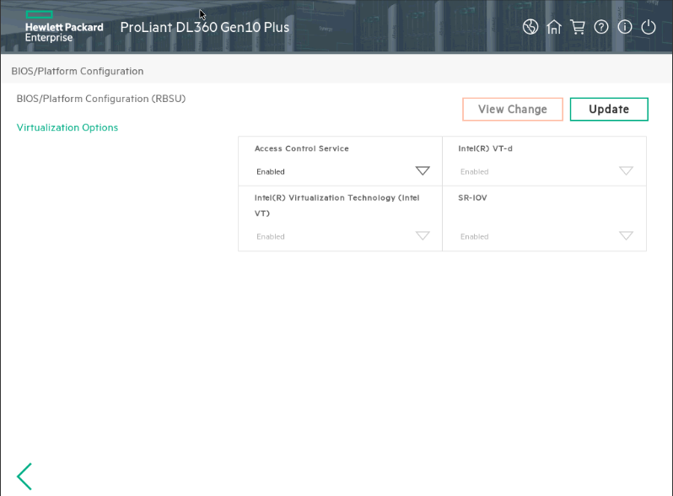Click the power icon
The image size is (673, 496).
(x=649, y=27)
